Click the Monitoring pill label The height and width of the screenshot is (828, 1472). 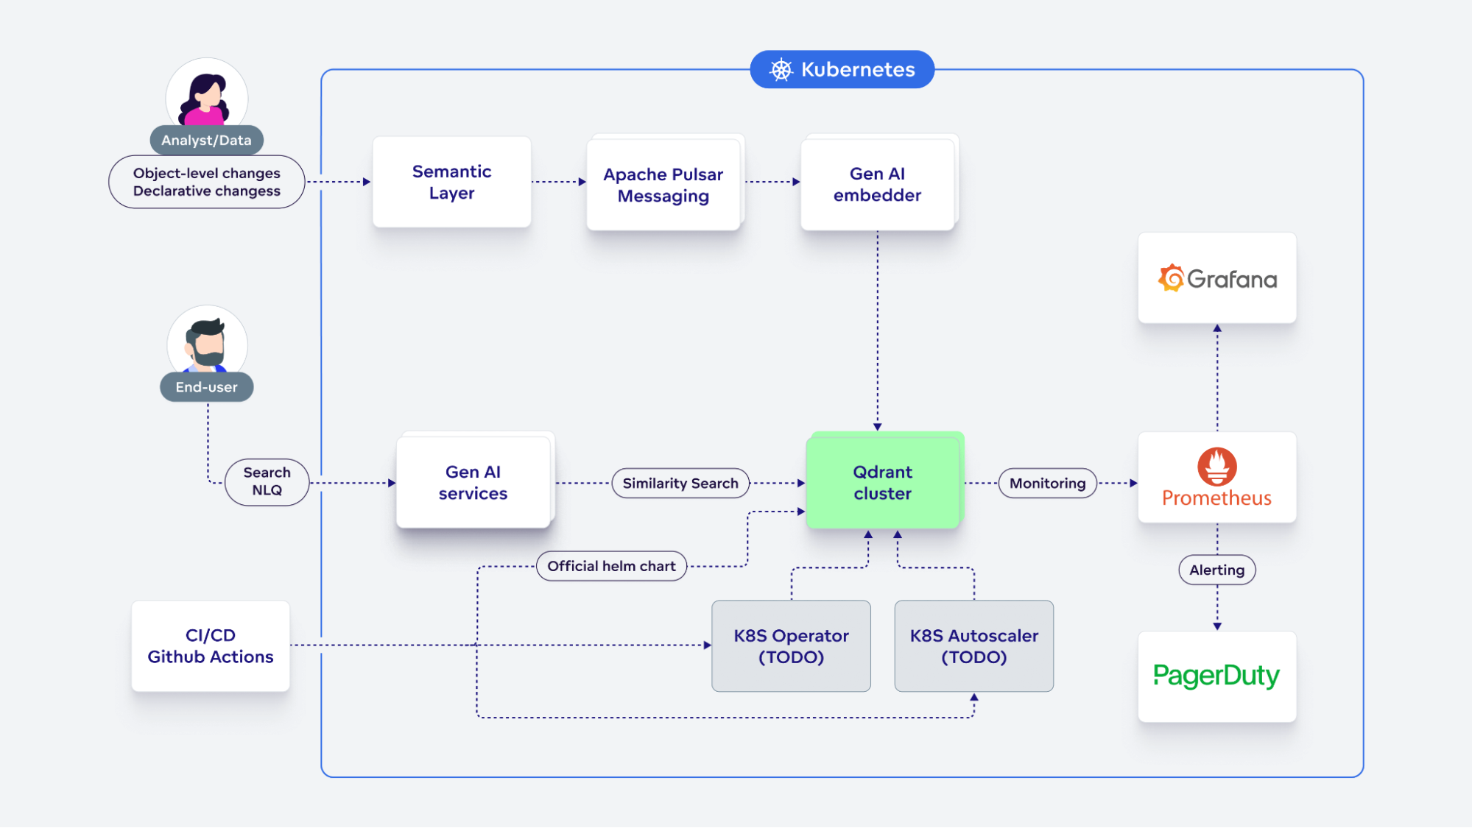pyautogui.click(x=1047, y=483)
